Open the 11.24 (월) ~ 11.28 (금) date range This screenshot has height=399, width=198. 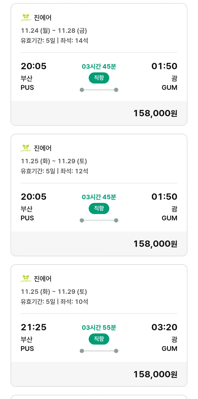coord(54,31)
